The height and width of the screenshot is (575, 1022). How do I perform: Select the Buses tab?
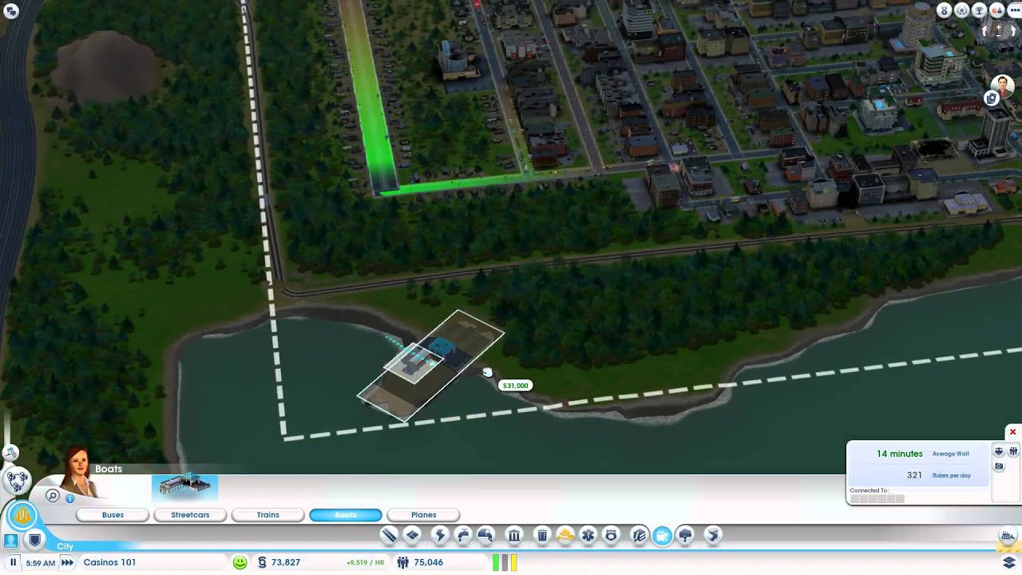point(113,515)
